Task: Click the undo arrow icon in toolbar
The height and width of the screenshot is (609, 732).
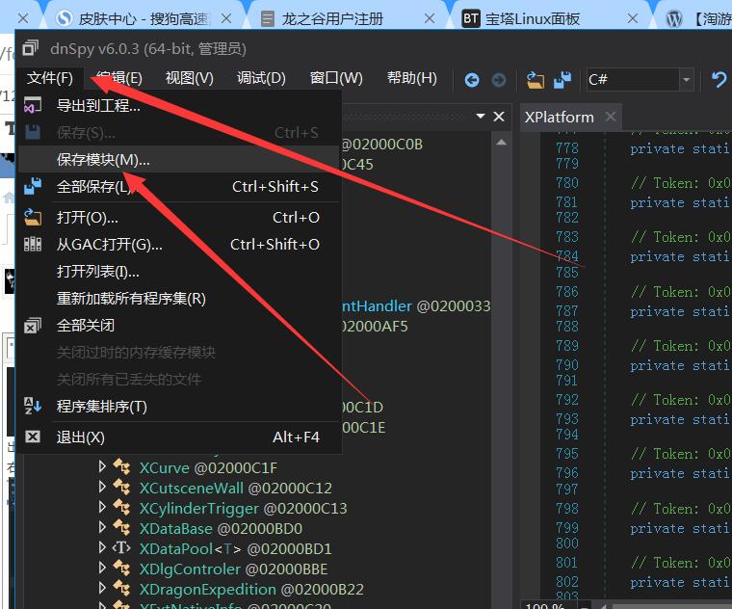Action: point(719,80)
